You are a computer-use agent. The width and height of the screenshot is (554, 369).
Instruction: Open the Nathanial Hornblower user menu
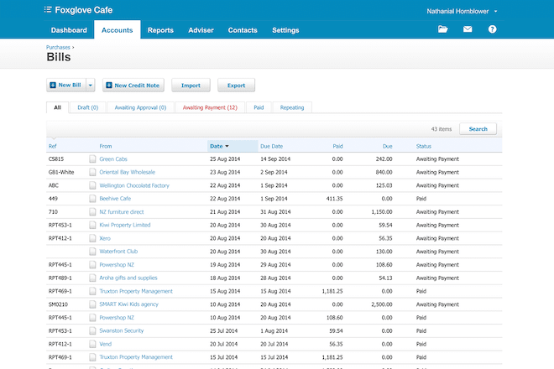click(x=462, y=11)
